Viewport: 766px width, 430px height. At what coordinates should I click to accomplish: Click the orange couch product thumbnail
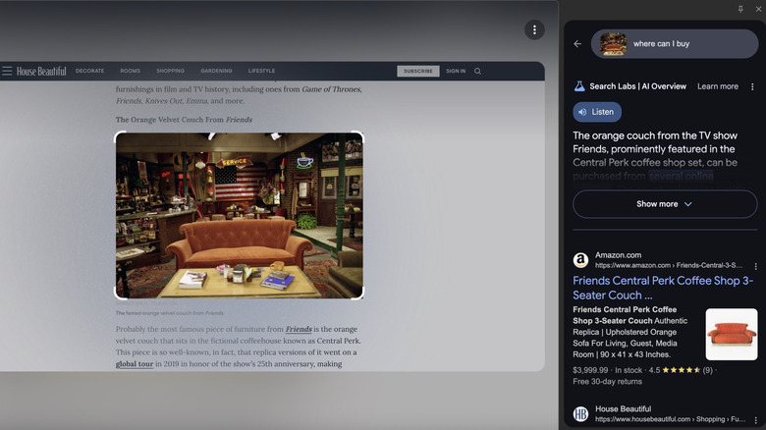732,334
